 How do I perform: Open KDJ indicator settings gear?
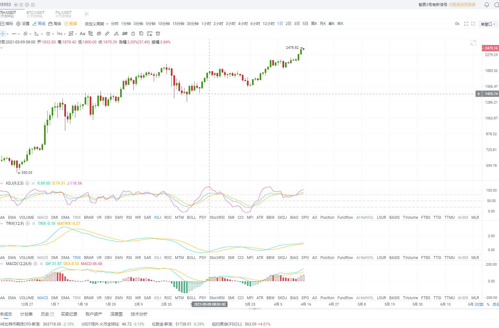click(x=28, y=183)
